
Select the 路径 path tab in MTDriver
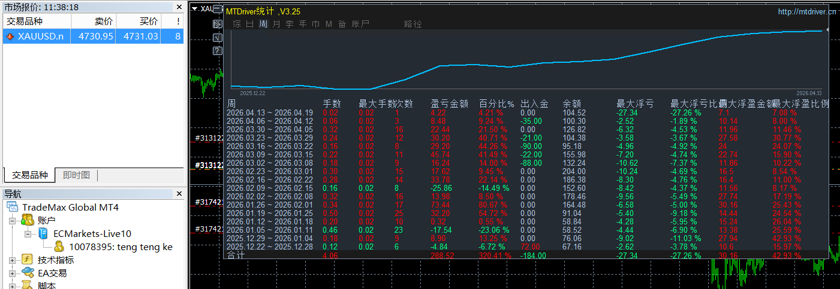(x=413, y=24)
